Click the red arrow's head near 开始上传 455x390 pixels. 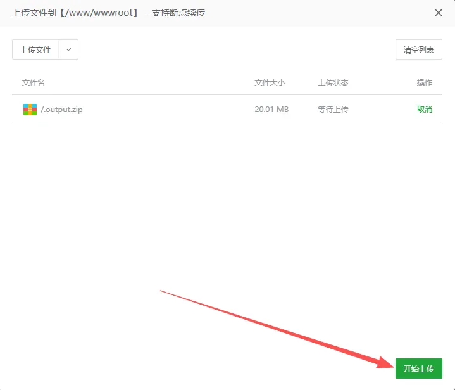[386, 363]
